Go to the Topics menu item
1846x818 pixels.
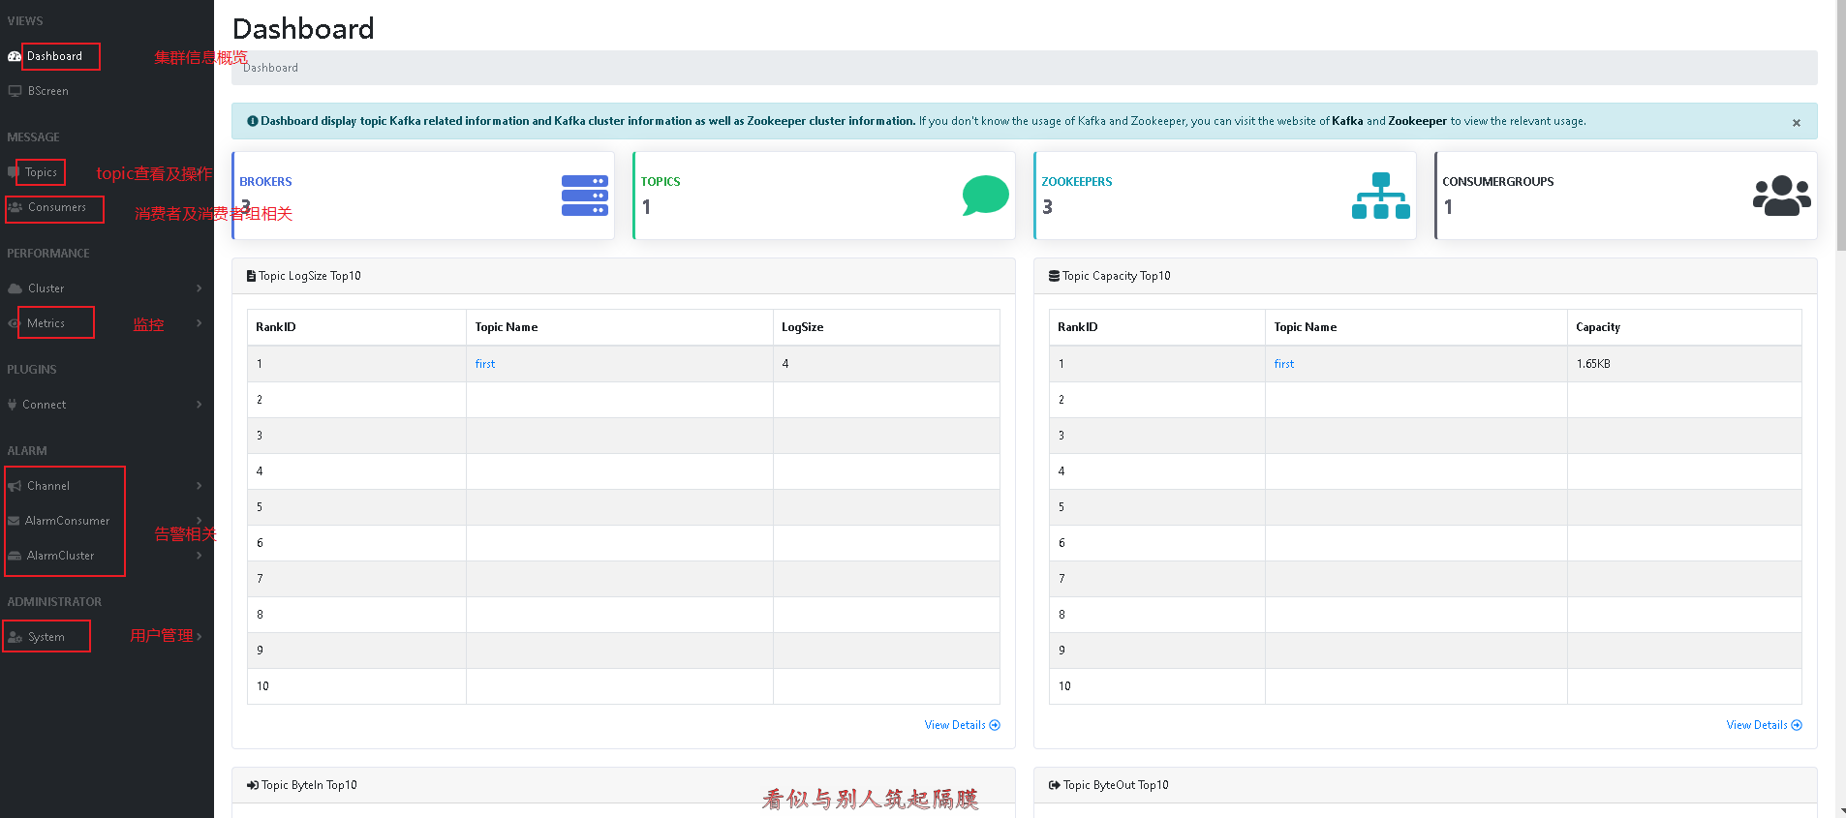point(41,172)
